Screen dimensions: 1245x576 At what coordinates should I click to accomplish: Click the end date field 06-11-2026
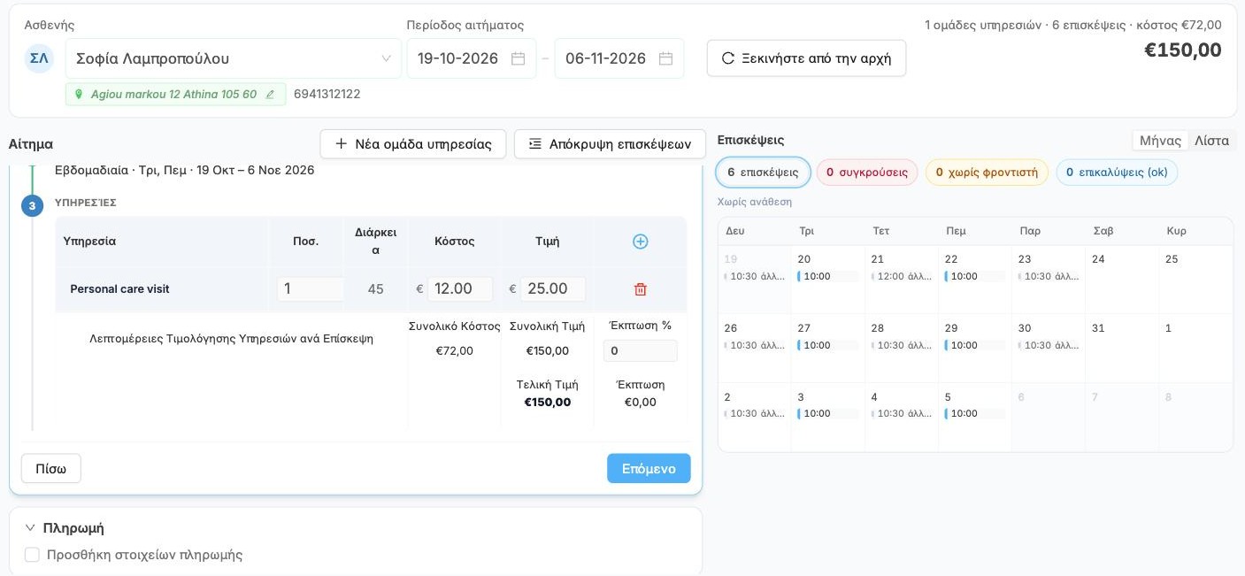(619, 58)
